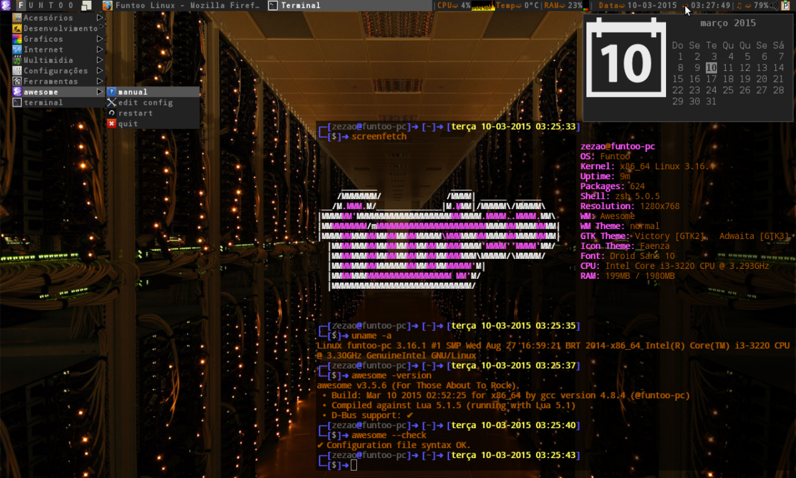Click the Sá weekday header in calendar
This screenshot has height=478, width=796.
click(x=779, y=45)
